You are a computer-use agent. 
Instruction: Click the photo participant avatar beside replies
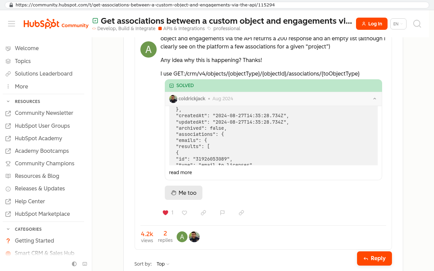coord(194,237)
